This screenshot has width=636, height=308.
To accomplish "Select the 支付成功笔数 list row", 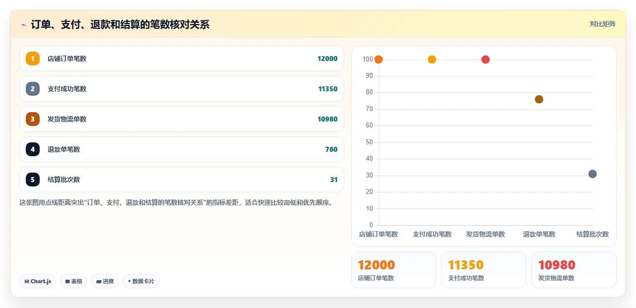I will click(x=182, y=89).
